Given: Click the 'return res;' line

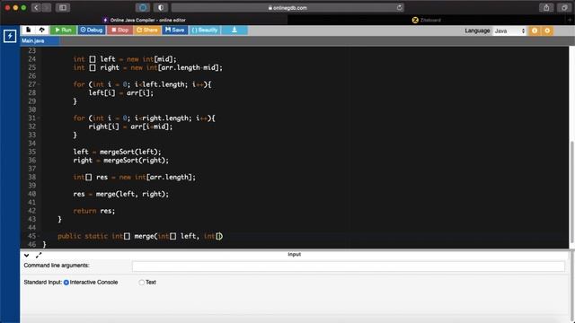Looking at the screenshot, I should 93,211.
